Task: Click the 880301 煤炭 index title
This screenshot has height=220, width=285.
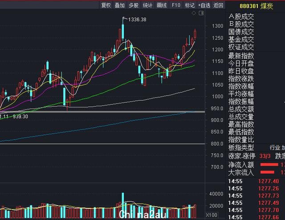Action: [256, 6]
